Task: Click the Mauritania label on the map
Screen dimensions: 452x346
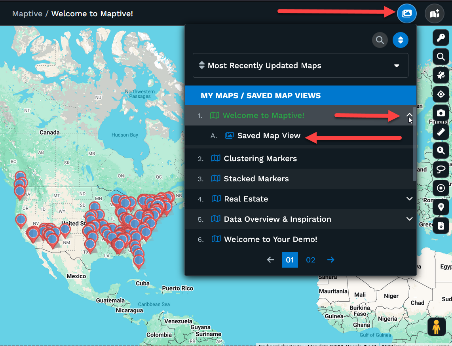Action: click(333, 291)
